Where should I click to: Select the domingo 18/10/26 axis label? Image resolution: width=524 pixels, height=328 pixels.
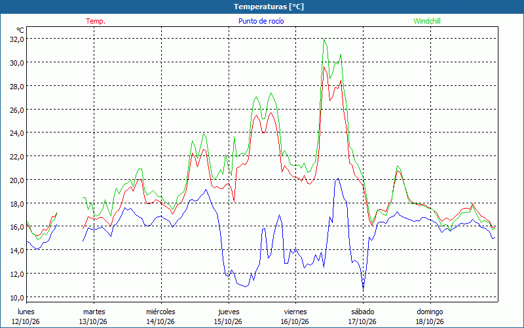[430, 317]
